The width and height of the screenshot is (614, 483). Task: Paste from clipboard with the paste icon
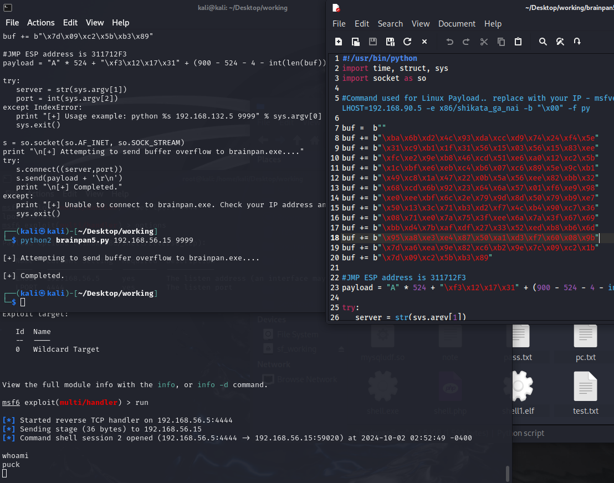pyautogui.click(x=518, y=42)
